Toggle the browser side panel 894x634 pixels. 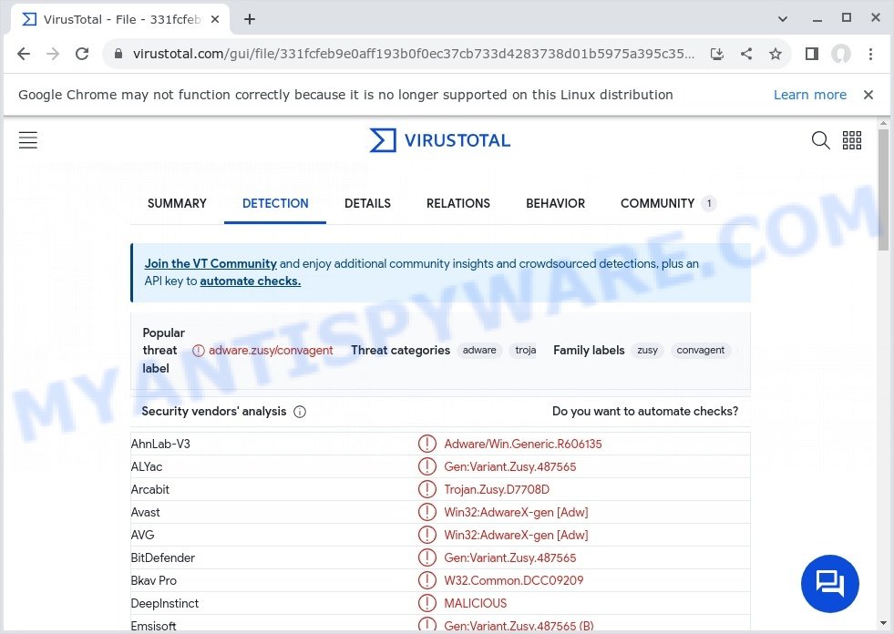812,54
